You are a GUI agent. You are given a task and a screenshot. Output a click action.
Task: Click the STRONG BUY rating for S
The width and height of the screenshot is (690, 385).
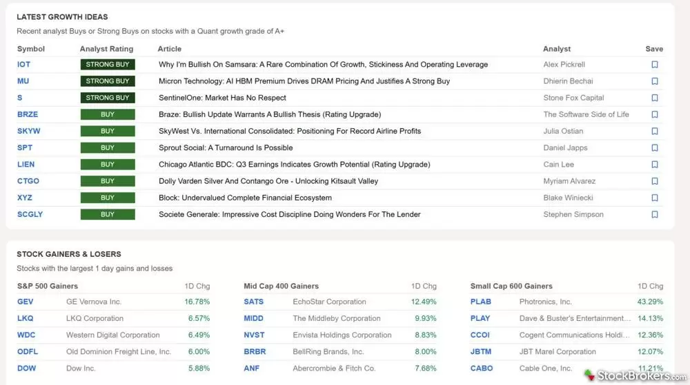tap(108, 98)
